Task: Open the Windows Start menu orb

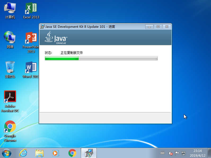Action: 6,153
